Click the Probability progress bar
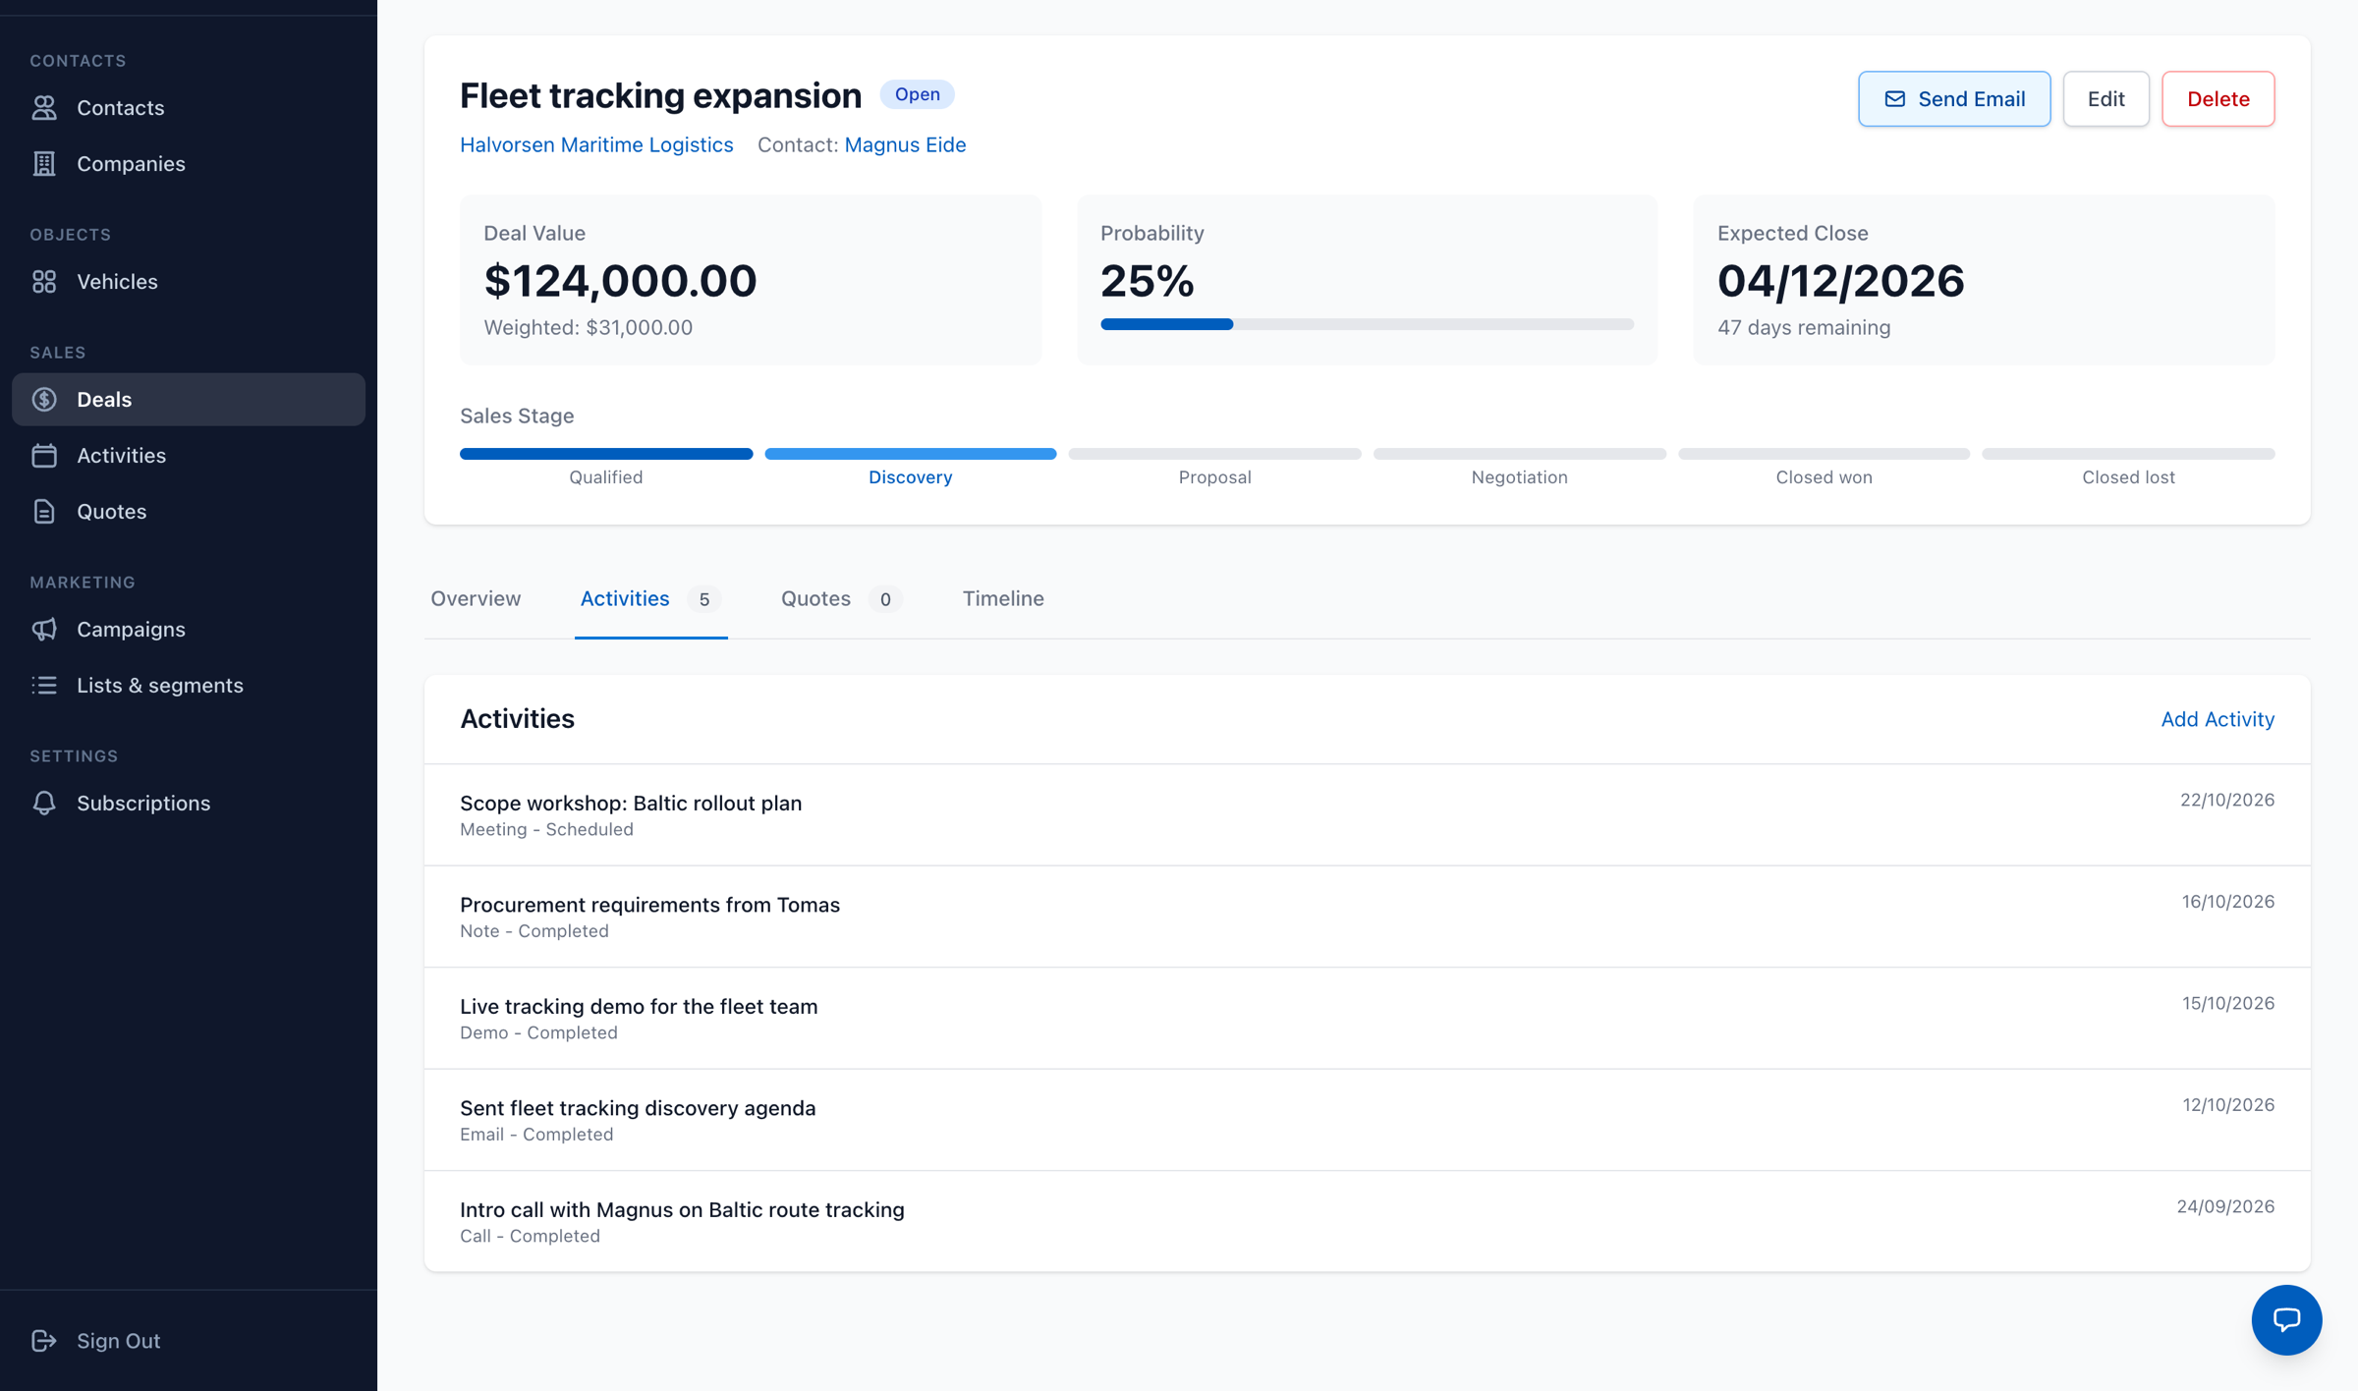 1367,325
